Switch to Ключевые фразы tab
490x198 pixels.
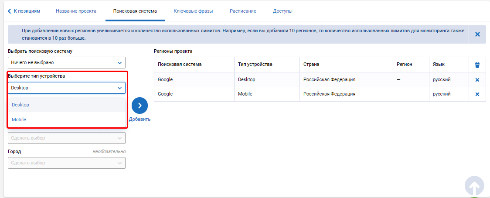click(x=193, y=11)
